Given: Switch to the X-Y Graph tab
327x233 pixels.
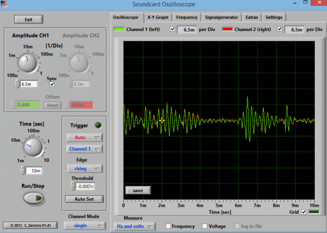Looking at the screenshot, I should pyautogui.click(x=158, y=18).
